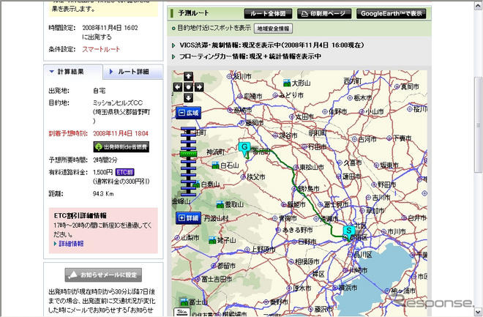Image resolution: width=483 pixels, height=317 pixels.
Task: Click the center button of pan control
Action: pyautogui.click(x=189, y=87)
